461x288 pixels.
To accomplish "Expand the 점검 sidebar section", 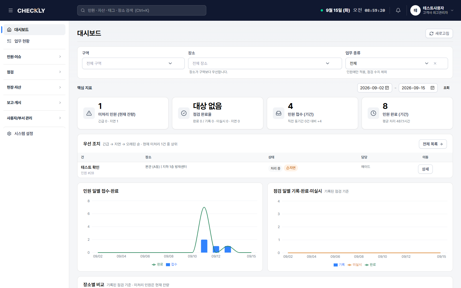I will coord(34,72).
